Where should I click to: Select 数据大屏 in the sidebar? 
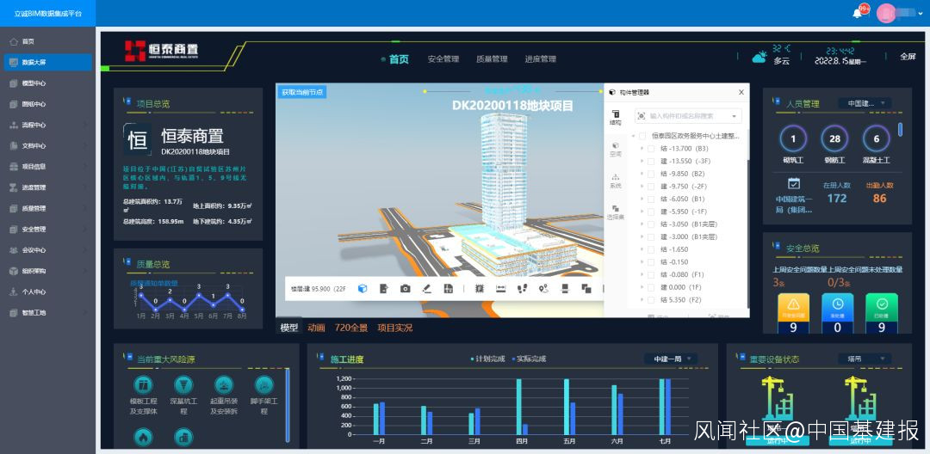tap(47, 62)
